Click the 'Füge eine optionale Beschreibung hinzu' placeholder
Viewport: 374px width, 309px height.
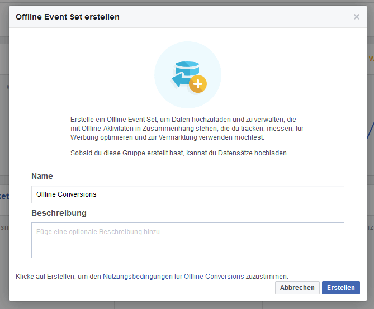98,231
